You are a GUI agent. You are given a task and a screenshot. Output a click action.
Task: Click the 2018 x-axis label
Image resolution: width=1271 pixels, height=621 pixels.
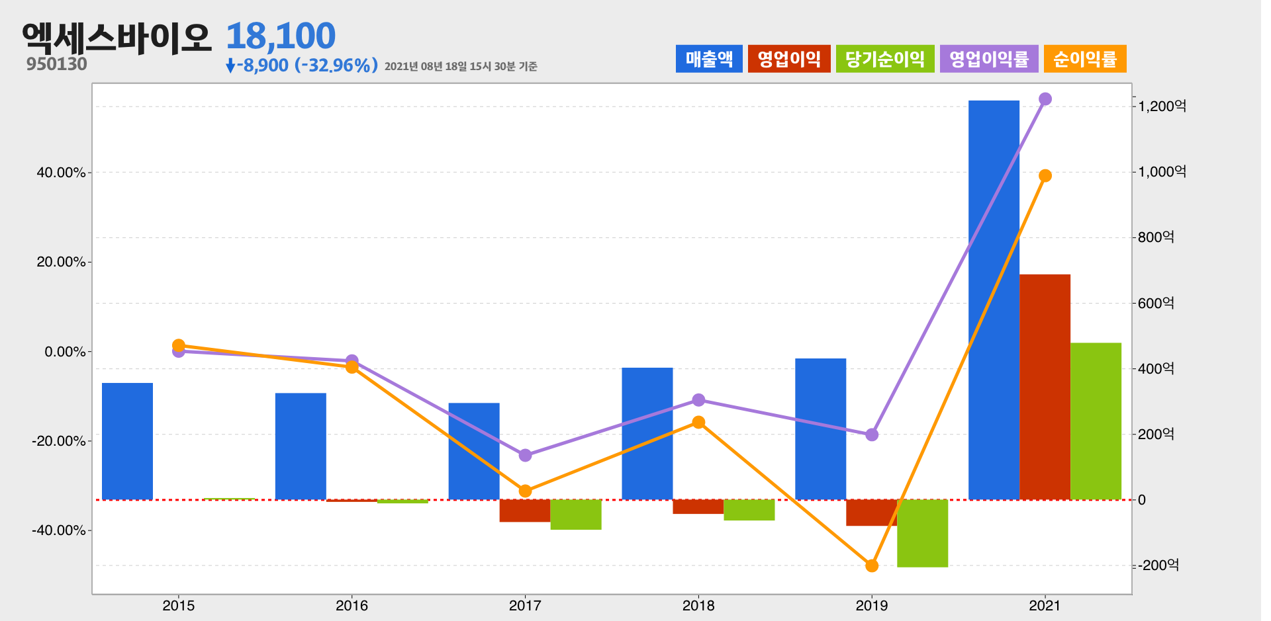[x=698, y=605]
